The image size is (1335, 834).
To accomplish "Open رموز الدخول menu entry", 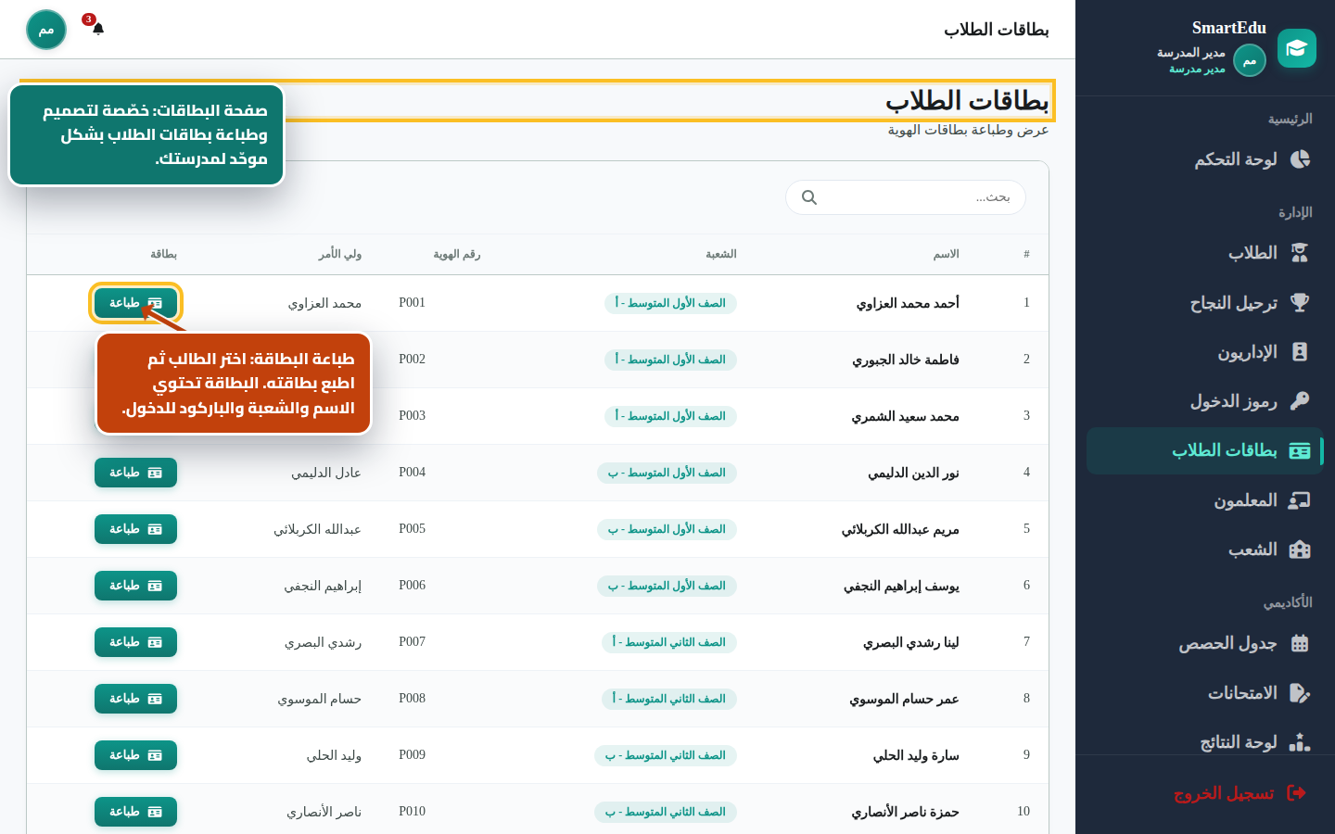I will coord(1205,400).
